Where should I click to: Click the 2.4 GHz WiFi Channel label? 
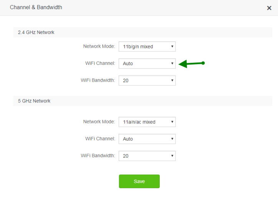pyautogui.click(x=100, y=63)
